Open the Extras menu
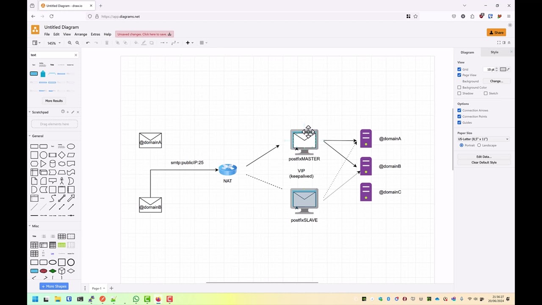This screenshot has width=542, height=305. pyautogui.click(x=95, y=34)
